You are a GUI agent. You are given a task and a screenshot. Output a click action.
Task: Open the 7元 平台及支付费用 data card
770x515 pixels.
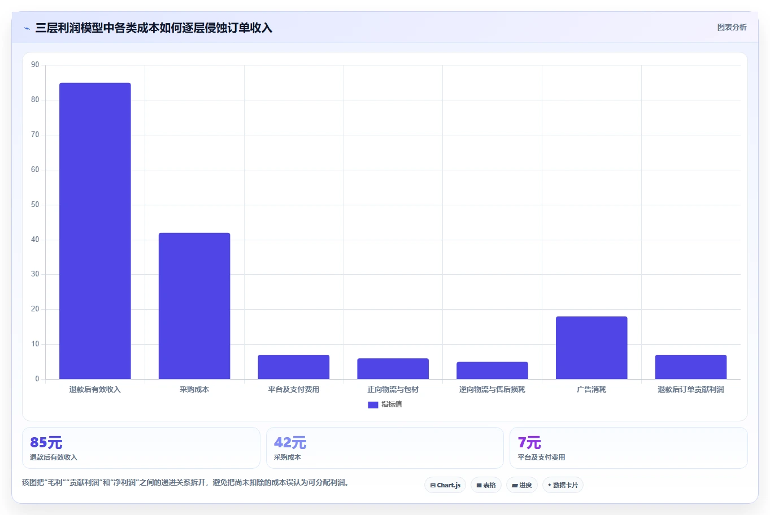click(629, 448)
